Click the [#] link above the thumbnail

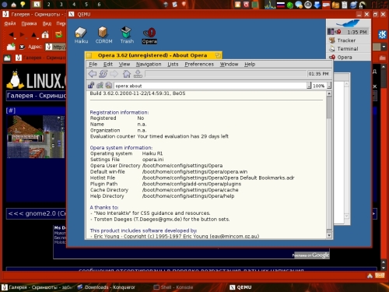[11, 111]
